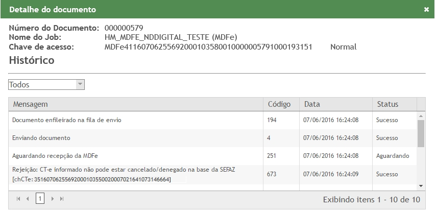Viewport: 436px width, 211px height.
Task: Jump to the last page of results
Action: [x=62, y=198]
